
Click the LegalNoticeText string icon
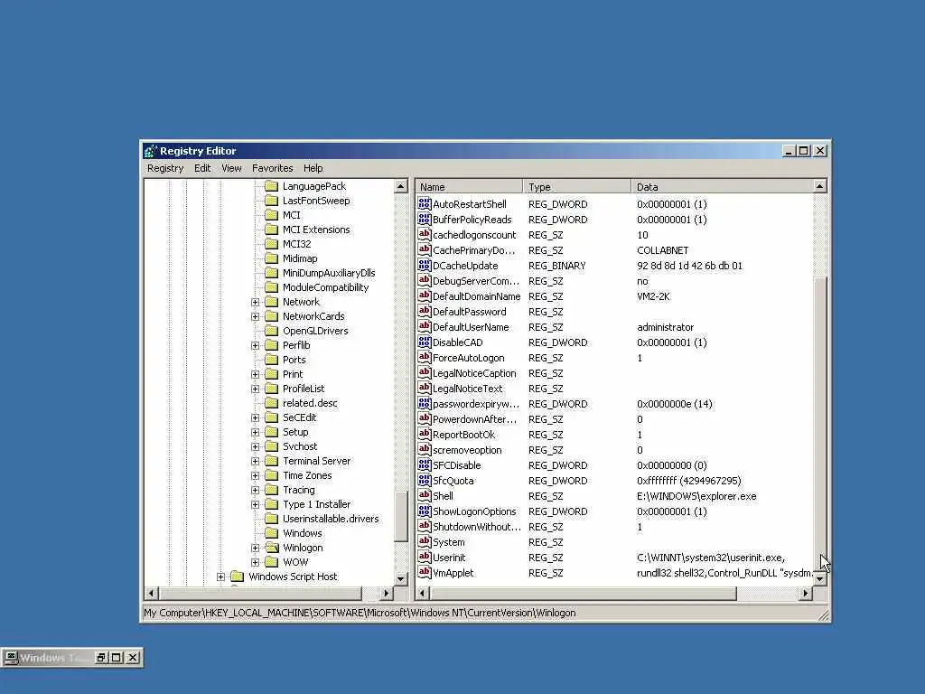click(425, 388)
